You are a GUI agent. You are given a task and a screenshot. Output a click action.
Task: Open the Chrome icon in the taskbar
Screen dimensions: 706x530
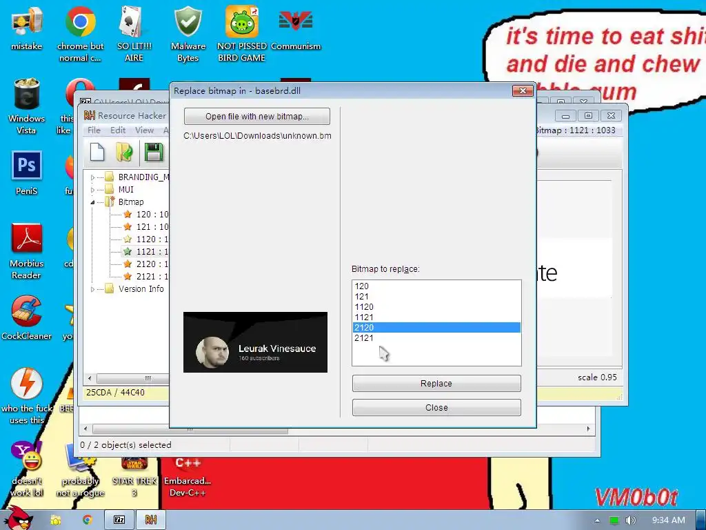point(88,520)
